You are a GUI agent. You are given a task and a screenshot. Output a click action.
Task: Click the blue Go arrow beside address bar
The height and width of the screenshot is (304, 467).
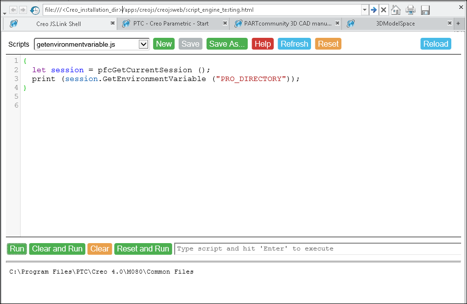373,10
